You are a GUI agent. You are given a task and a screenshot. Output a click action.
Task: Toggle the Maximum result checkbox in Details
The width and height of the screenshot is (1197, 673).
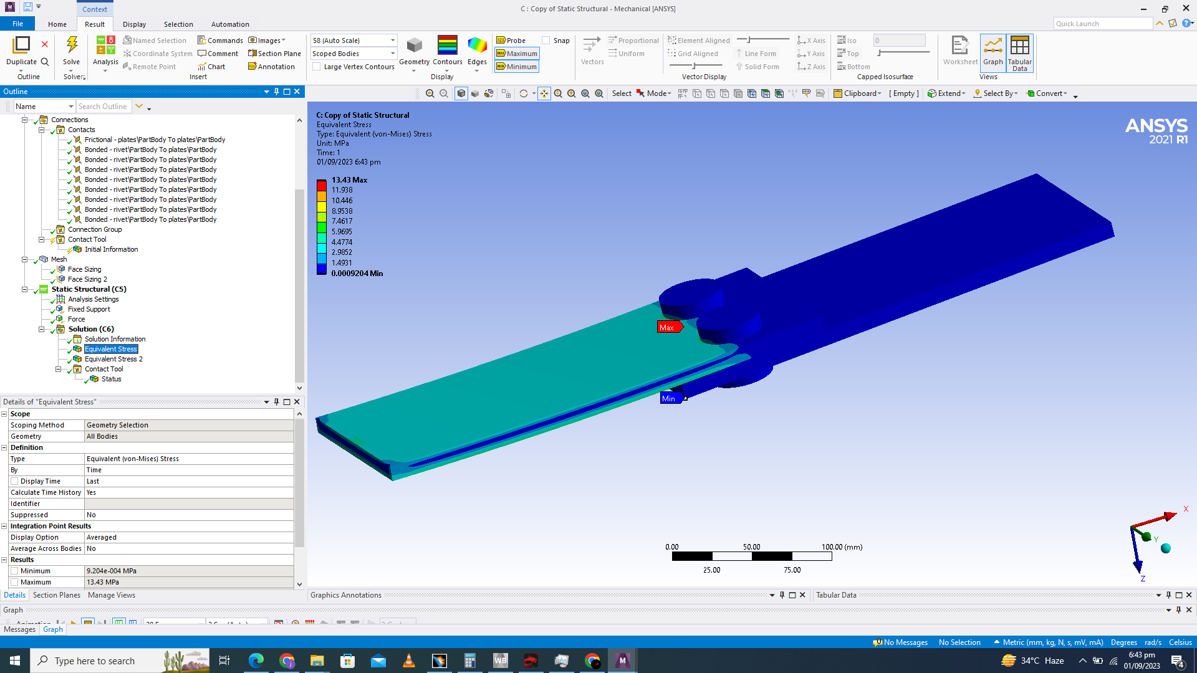[x=14, y=582]
